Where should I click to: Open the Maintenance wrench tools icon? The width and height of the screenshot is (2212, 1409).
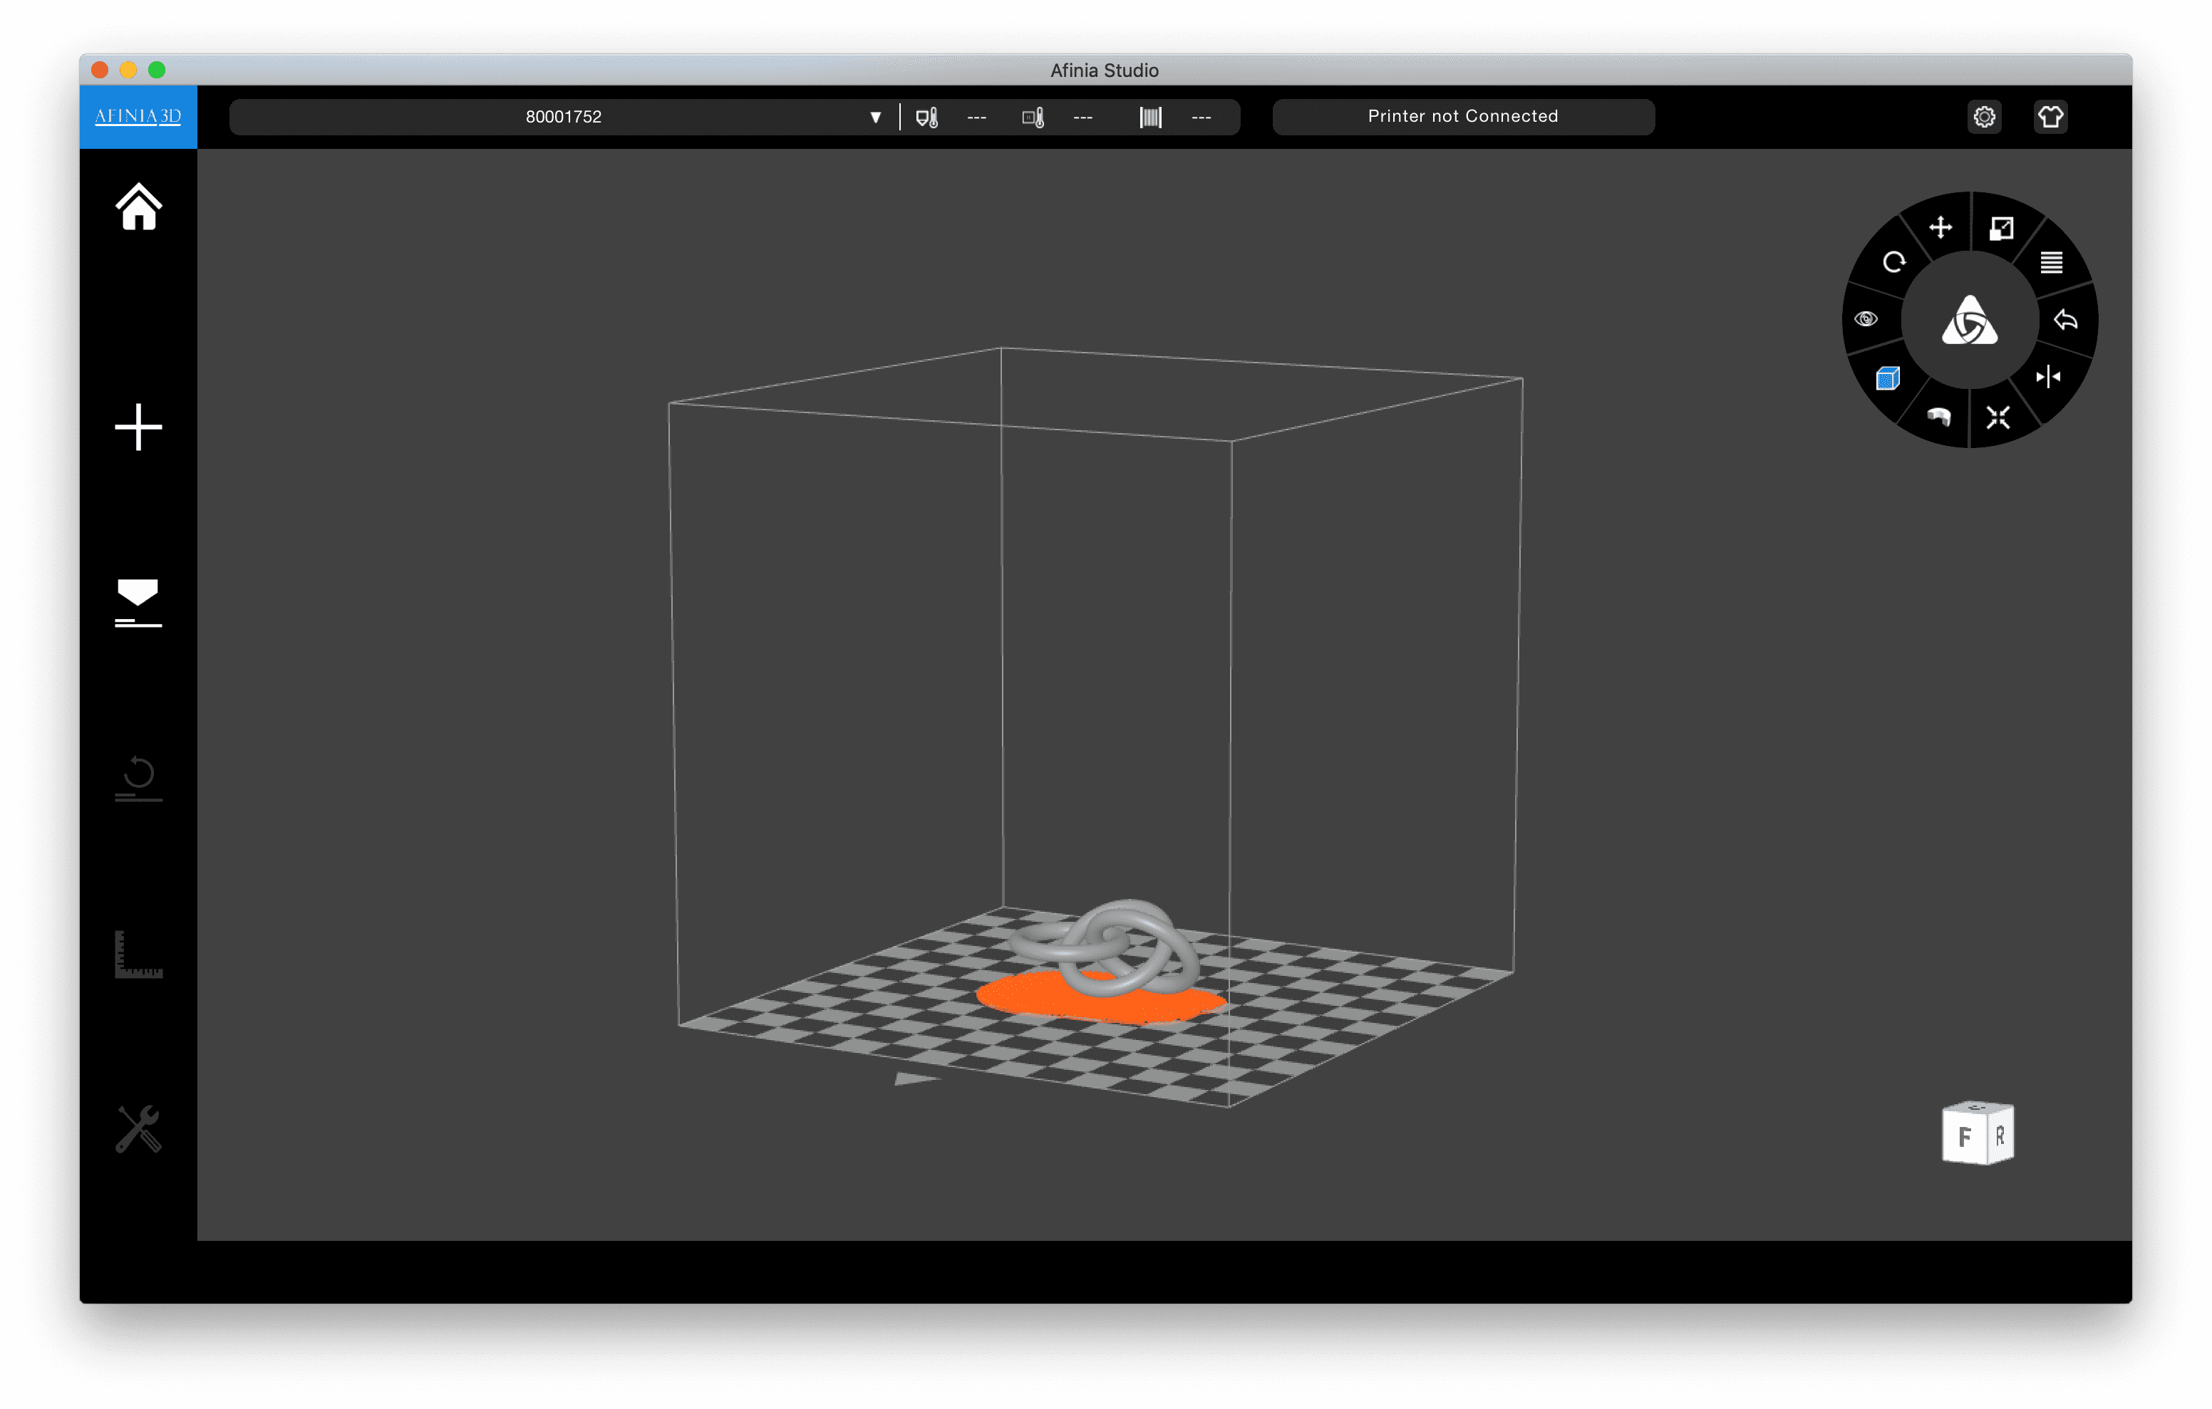pos(139,1128)
